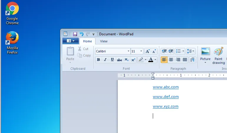Click the Save icon in the title bar
Image resolution: width=227 pixels, height=133 pixels.
[75, 34]
